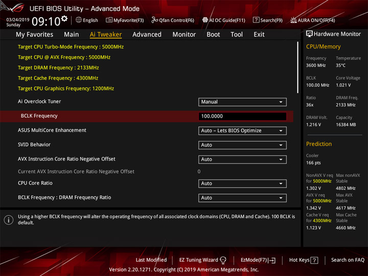Click the info icon beside help text
The width and height of the screenshot is (368, 276).
pyautogui.click(x=9, y=220)
